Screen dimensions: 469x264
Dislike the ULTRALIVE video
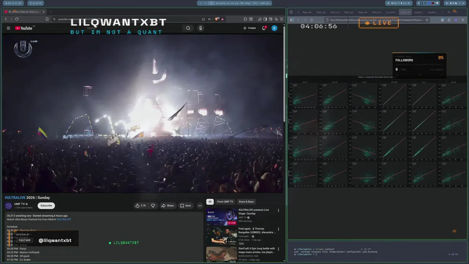pyautogui.click(x=153, y=206)
